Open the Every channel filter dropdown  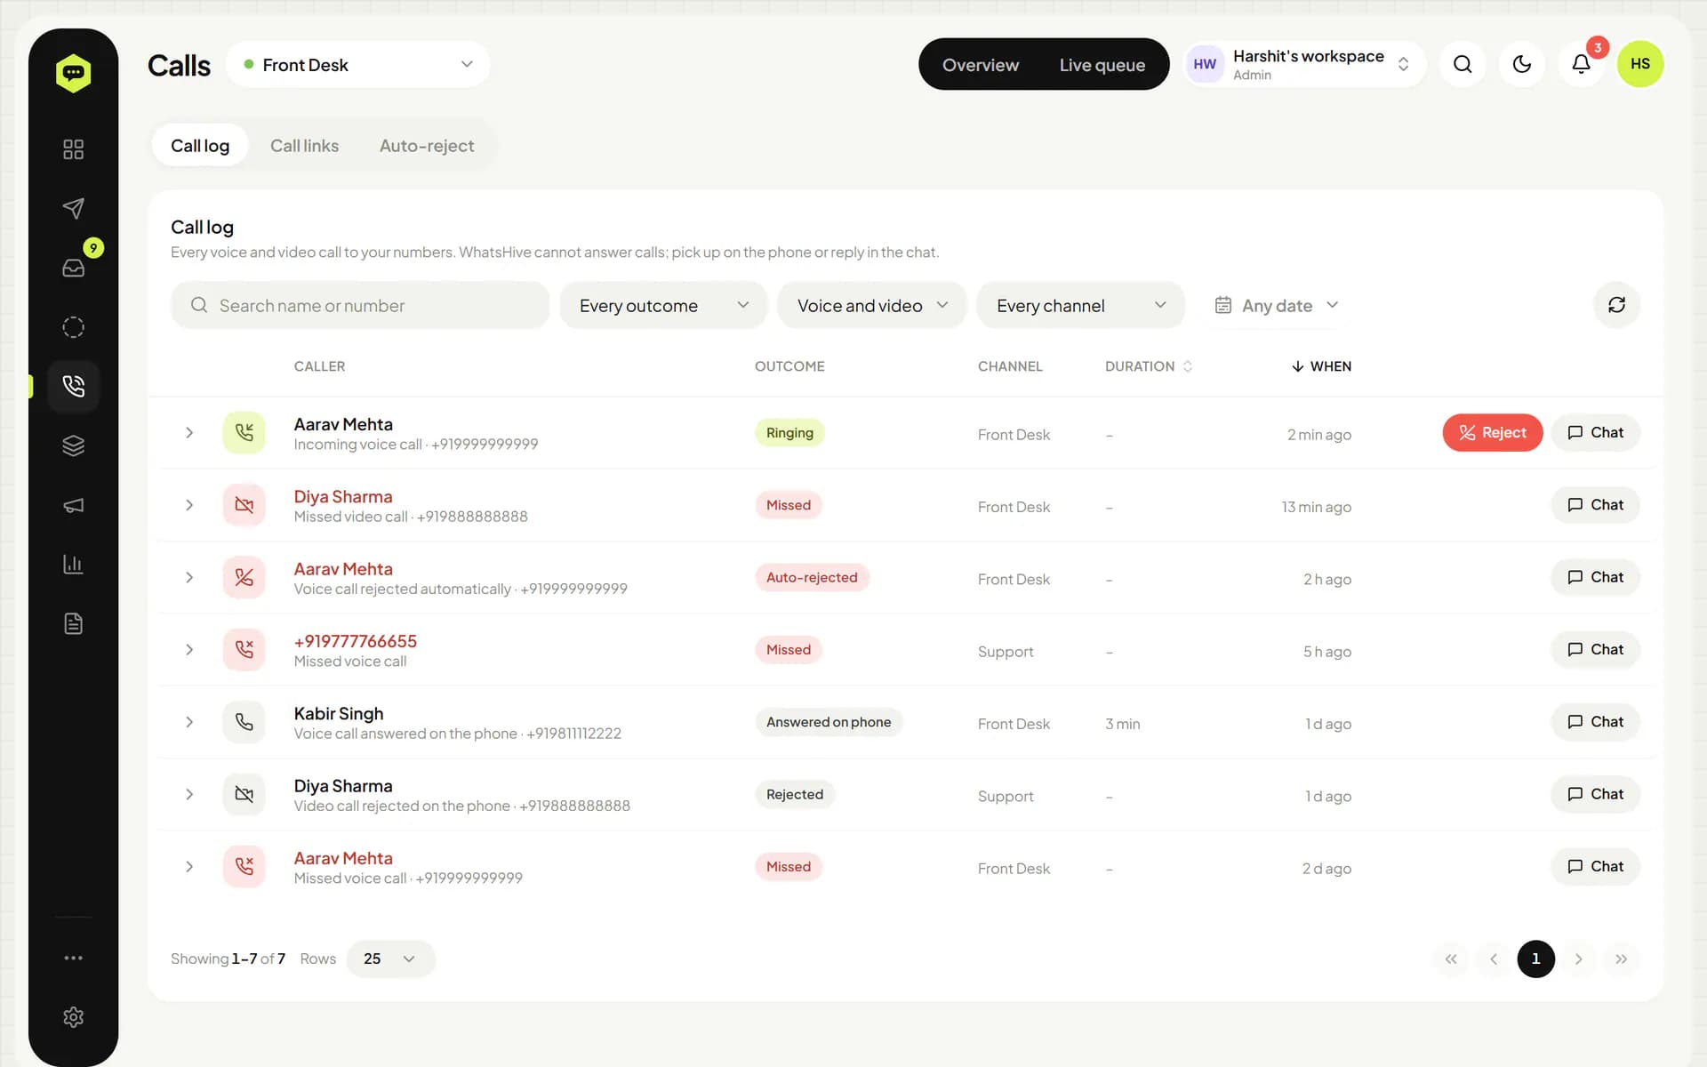pyautogui.click(x=1080, y=305)
